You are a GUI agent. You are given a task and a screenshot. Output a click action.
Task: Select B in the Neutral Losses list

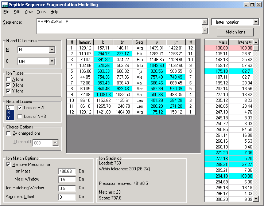tap(10, 113)
